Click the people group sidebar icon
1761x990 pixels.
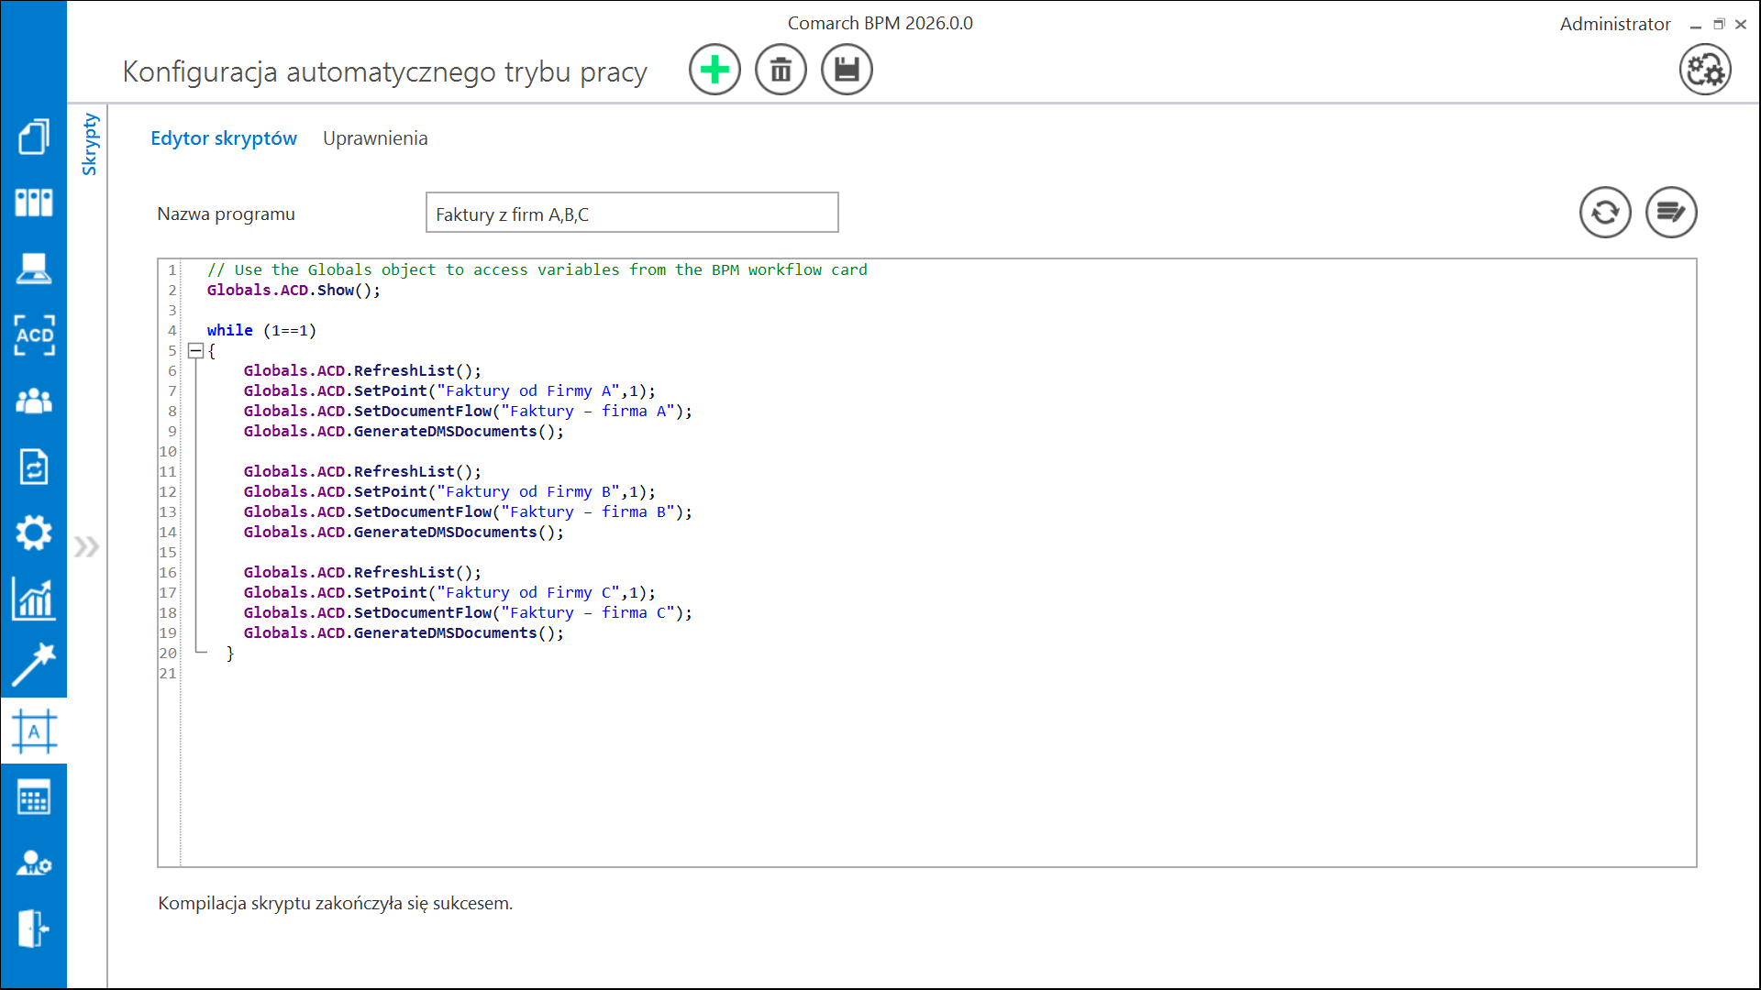coord(34,401)
